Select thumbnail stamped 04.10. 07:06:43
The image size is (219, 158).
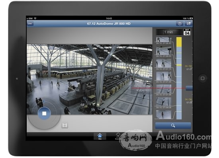(164, 41)
